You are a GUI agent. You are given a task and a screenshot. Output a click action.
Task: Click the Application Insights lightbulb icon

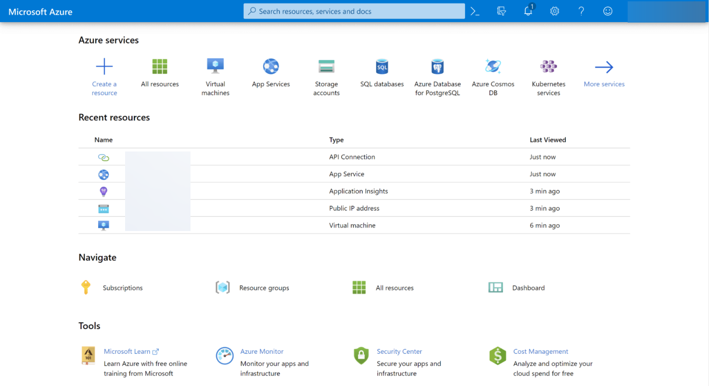pos(103,191)
